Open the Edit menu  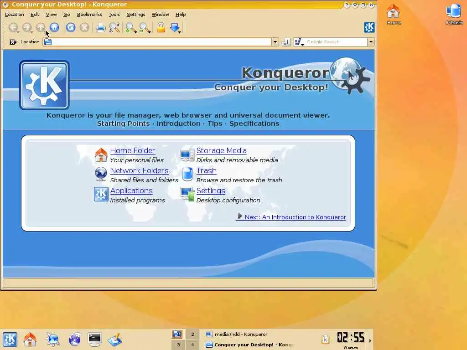[35, 14]
